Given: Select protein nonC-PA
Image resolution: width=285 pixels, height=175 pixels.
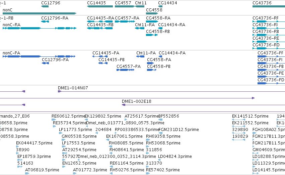Looking at the screenshot, I should [39, 56].
